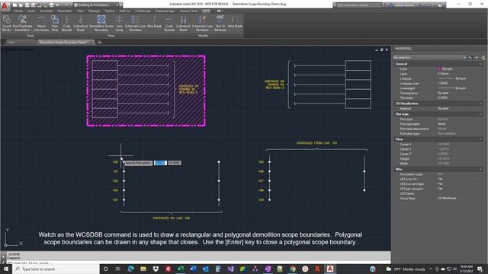Click the Annotation scale value
The image size is (488, 274).
[440, 174]
